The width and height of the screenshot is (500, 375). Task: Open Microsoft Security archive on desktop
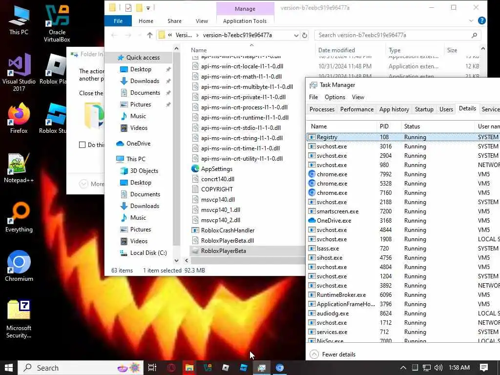pos(19,319)
